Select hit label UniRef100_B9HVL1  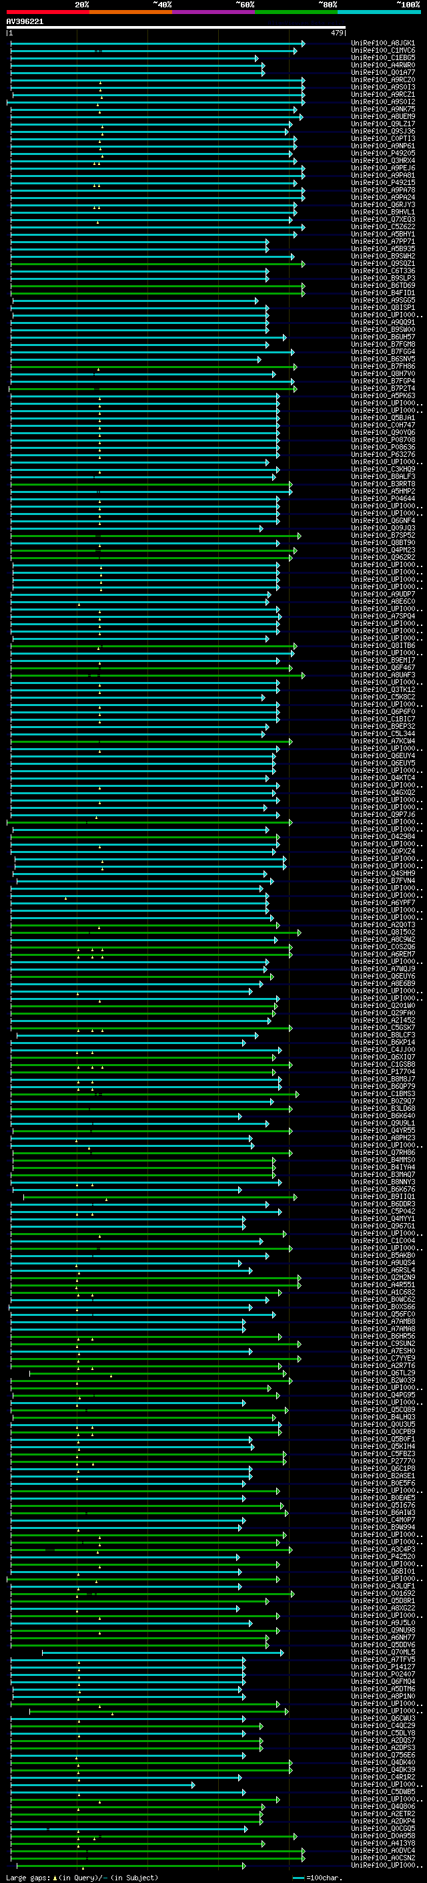[x=383, y=212]
